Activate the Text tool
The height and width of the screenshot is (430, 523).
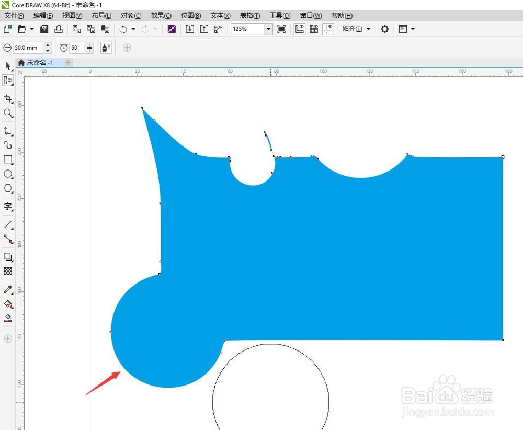[8, 207]
